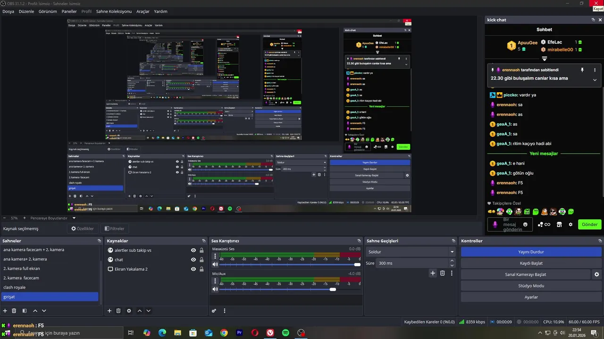Open the Araçlar menu
604x339 pixels.
pyautogui.click(x=143, y=11)
